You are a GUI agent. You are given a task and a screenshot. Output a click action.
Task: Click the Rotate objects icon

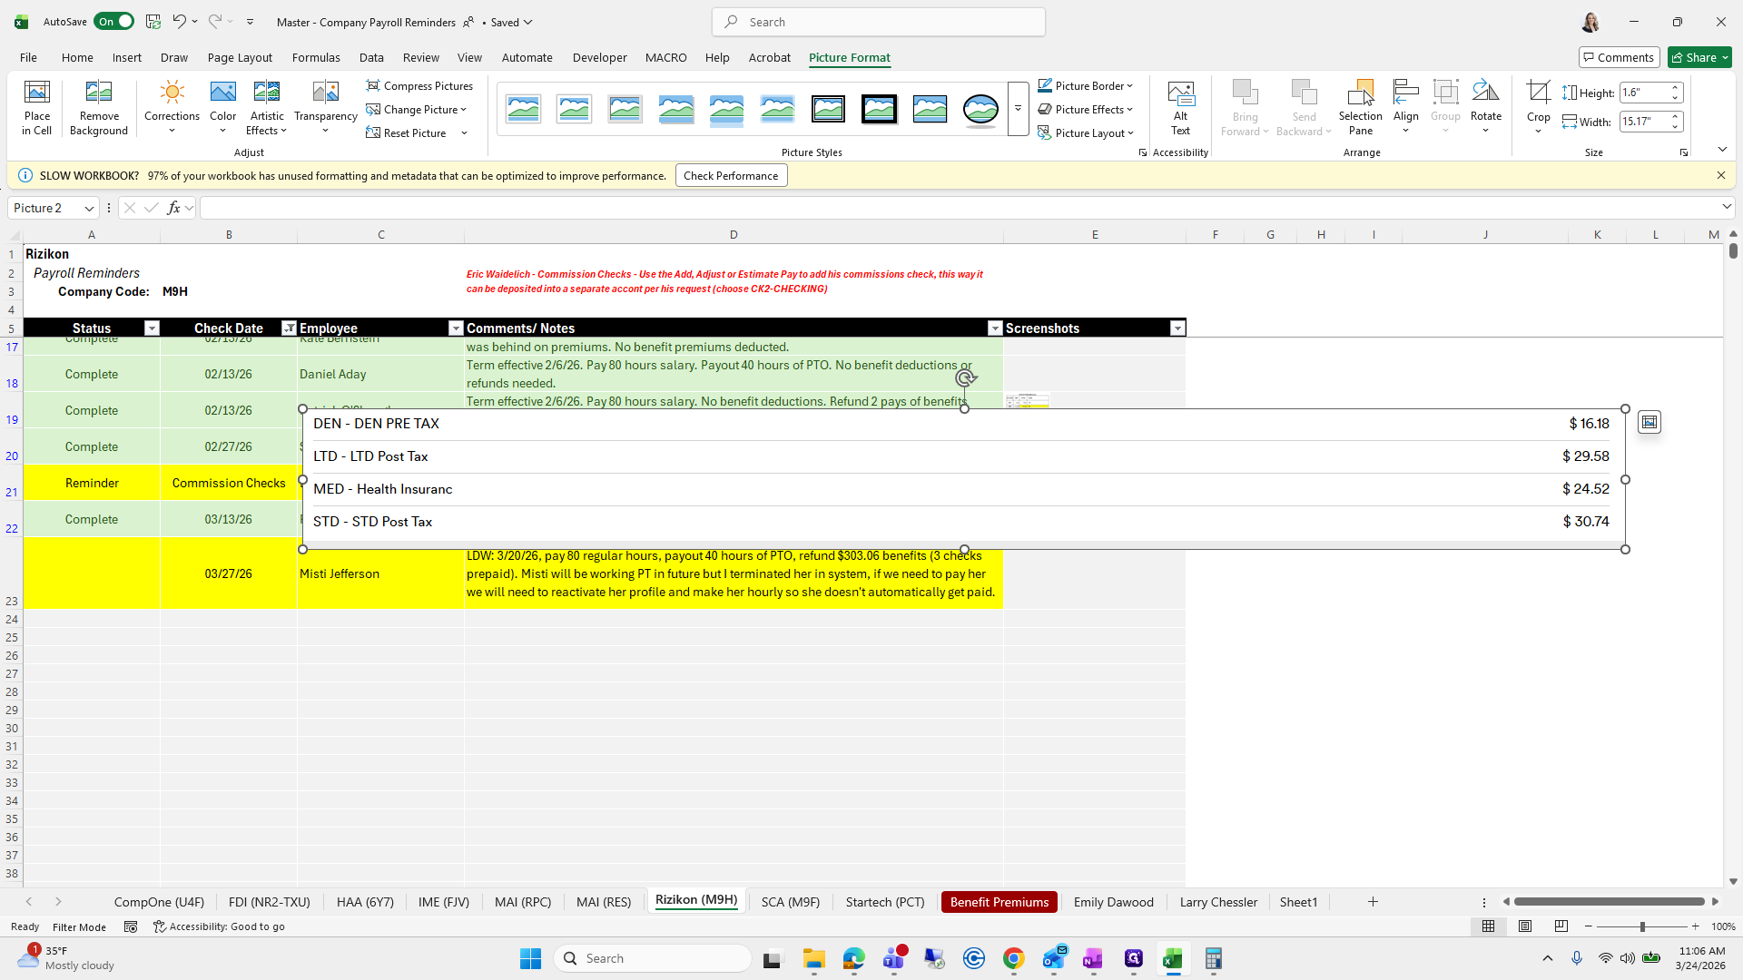point(1485,93)
